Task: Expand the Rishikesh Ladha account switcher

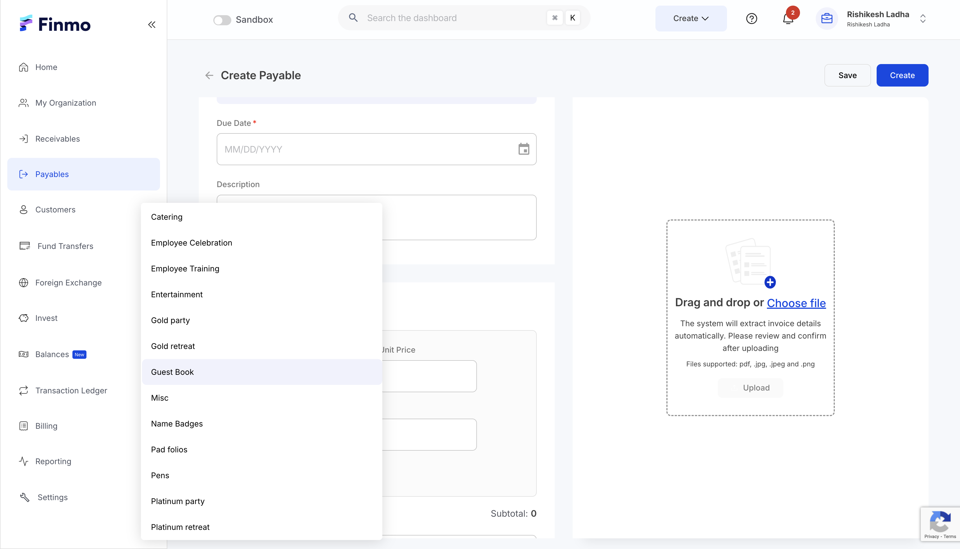Action: point(923,19)
